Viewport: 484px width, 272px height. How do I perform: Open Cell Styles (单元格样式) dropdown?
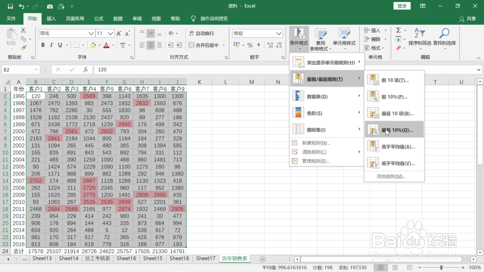tap(344, 40)
